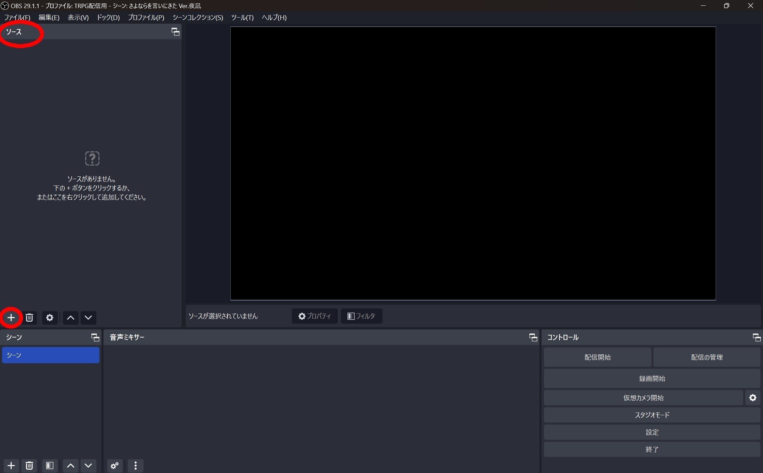Select the シーン item in scenes list
763x473 pixels.
(x=51, y=355)
